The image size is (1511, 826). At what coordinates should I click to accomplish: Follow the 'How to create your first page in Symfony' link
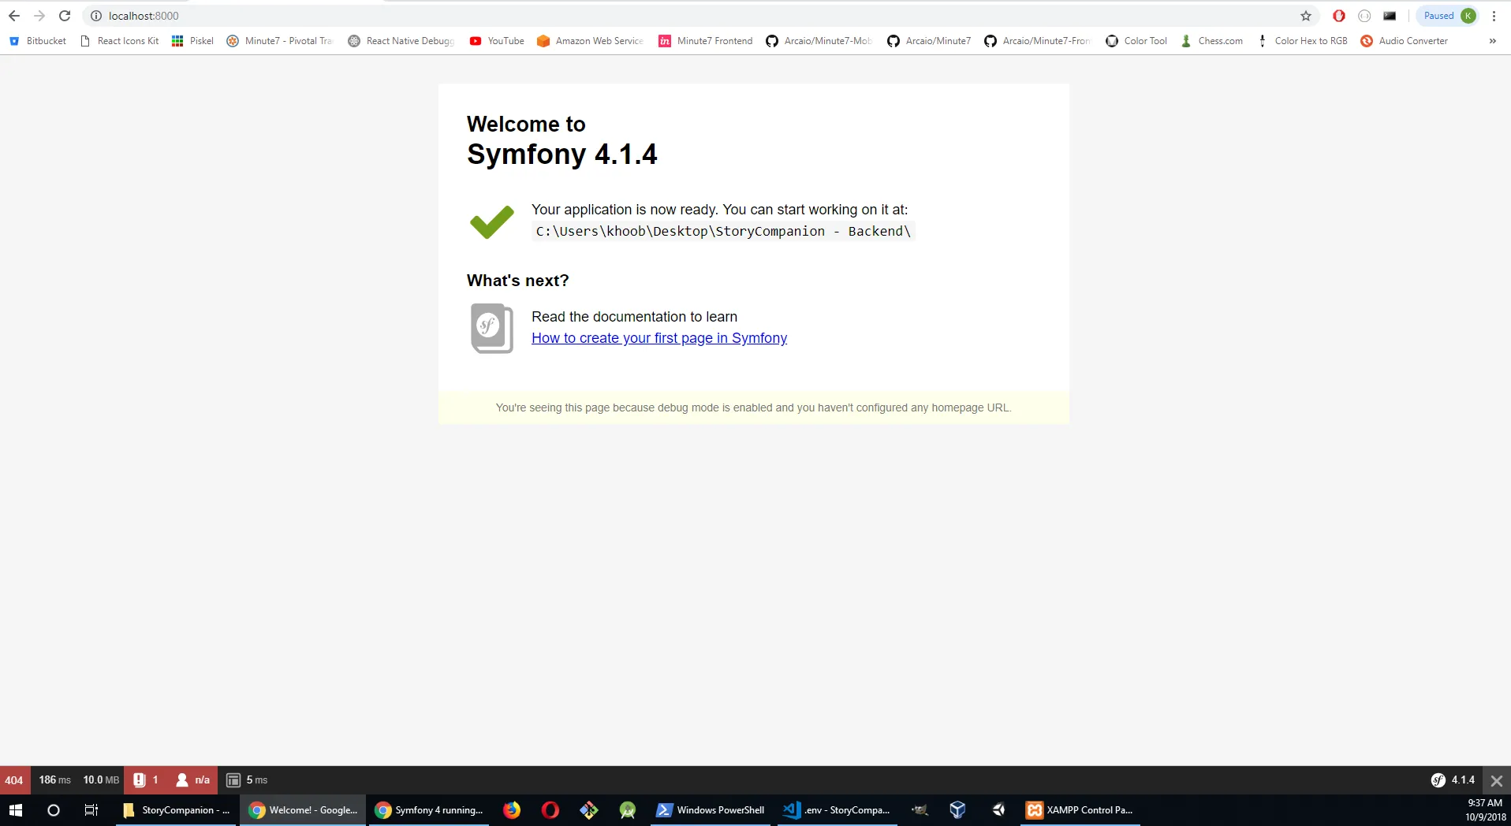[x=659, y=338]
